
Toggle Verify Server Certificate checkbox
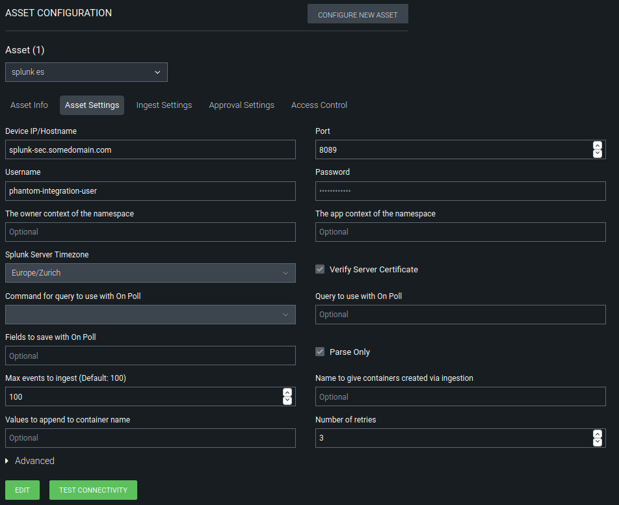[x=320, y=269]
